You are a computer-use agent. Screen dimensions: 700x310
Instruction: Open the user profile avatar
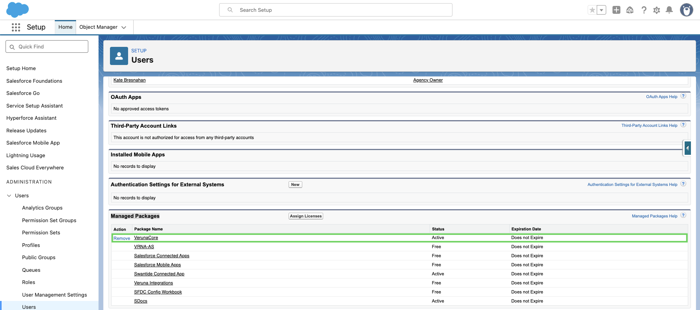point(687,10)
